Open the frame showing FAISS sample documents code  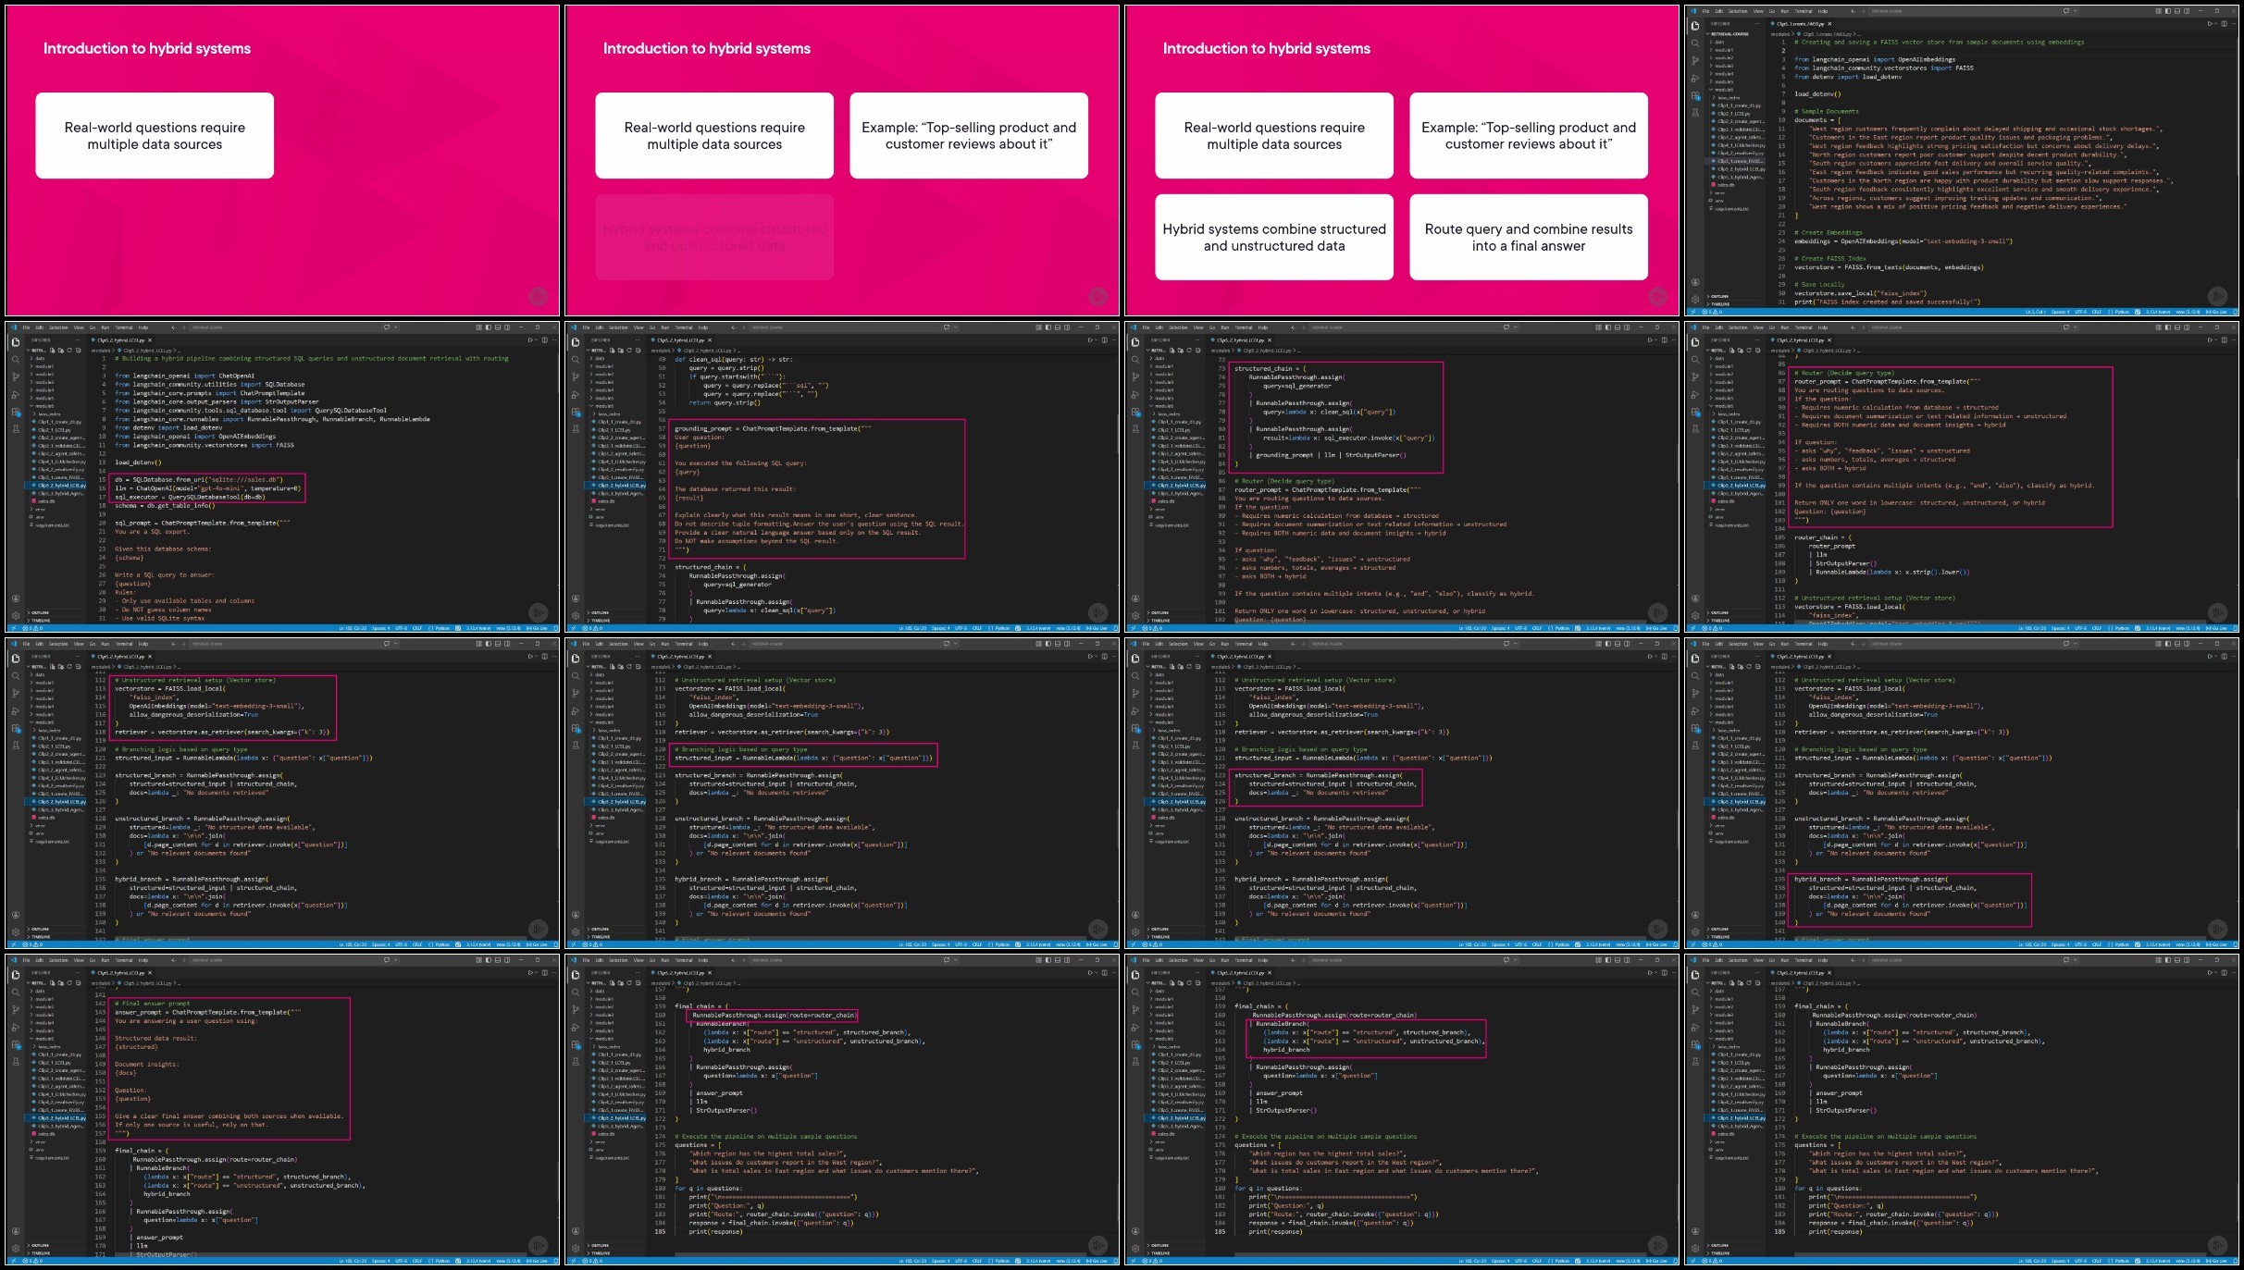tap(1962, 161)
